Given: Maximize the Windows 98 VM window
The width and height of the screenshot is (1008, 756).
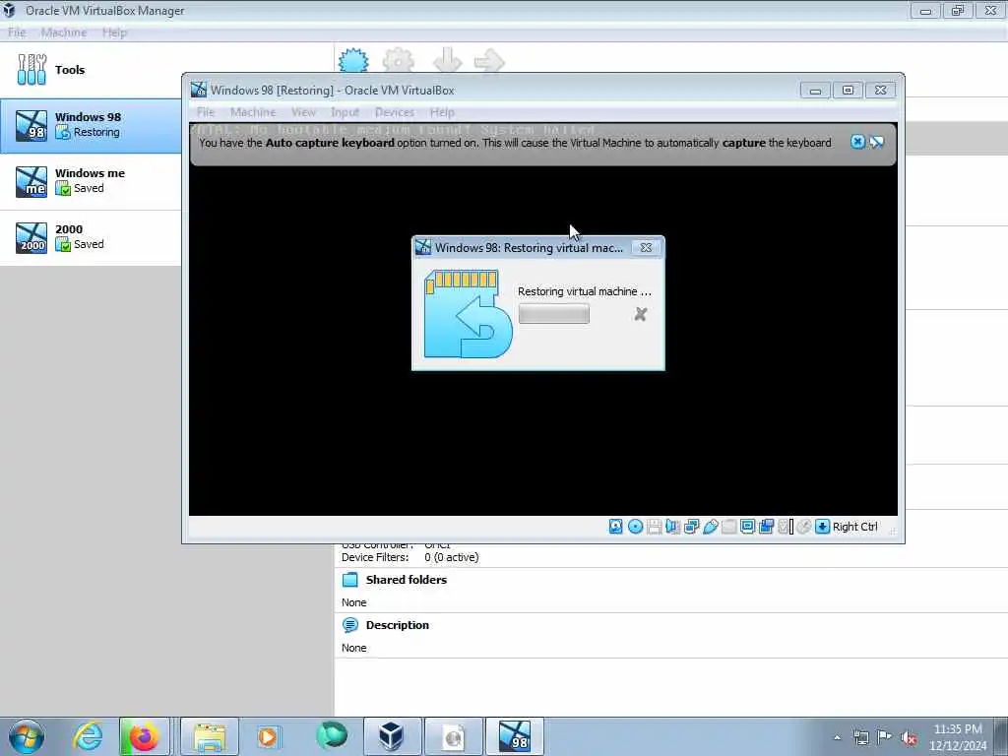Looking at the screenshot, I should point(848,90).
